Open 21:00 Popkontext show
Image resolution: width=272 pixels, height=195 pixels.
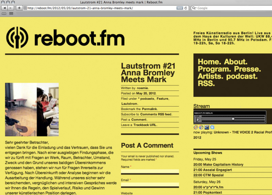[208, 193]
